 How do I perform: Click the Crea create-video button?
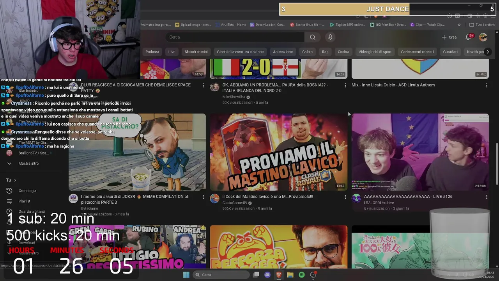click(449, 37)
